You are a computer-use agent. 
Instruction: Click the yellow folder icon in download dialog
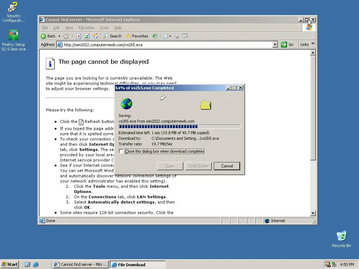tap(205, 105)
